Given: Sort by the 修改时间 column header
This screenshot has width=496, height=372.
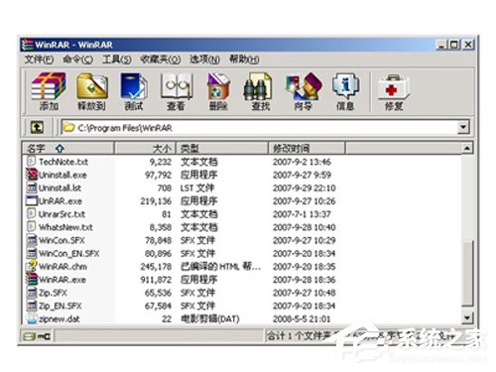Looking at the screenshot, I should point(307,149).
